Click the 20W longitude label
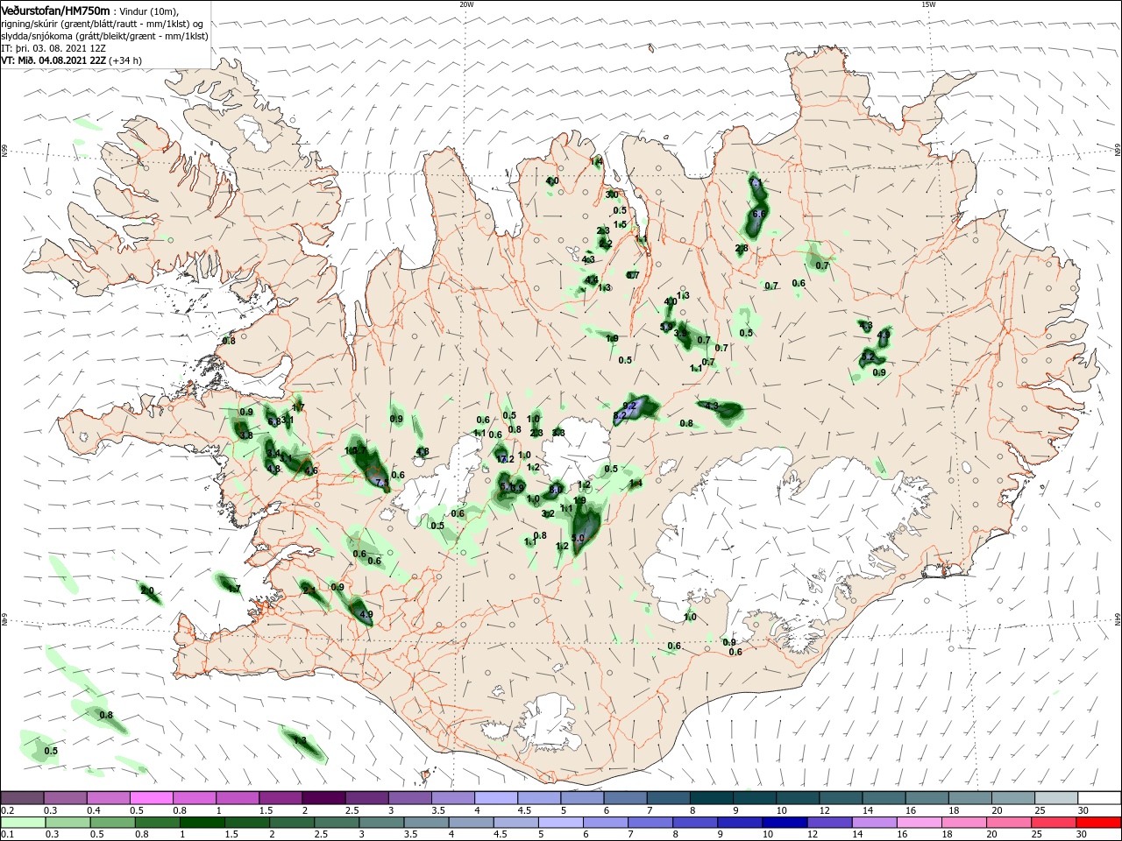Screen dimensions: 1122x841 pos(466,4)
